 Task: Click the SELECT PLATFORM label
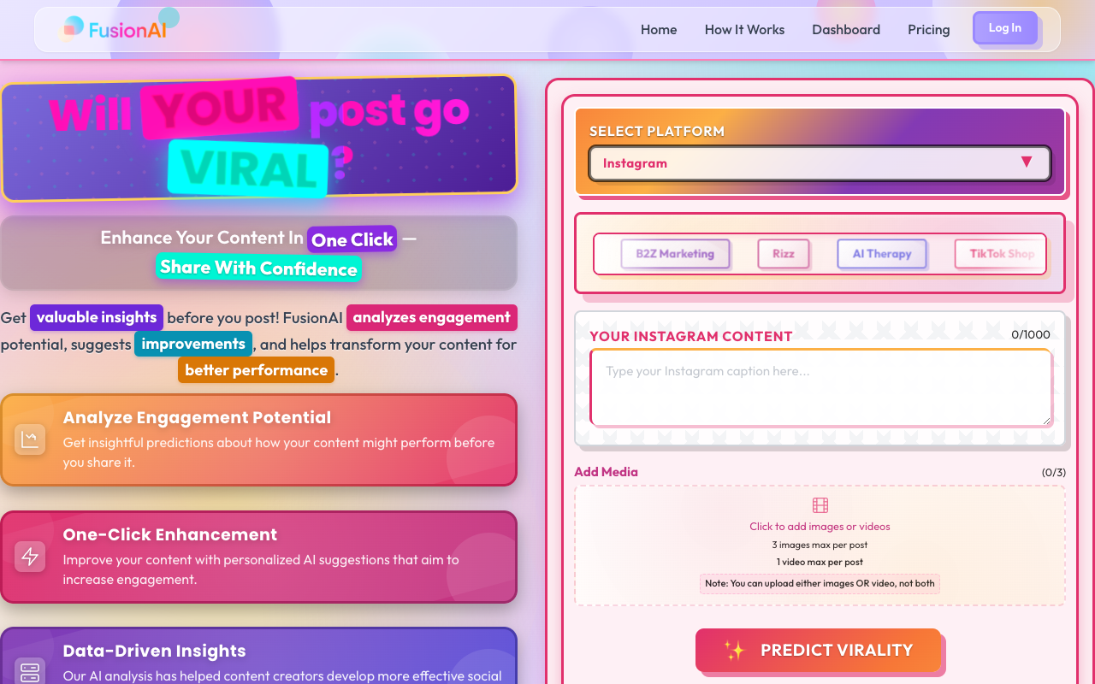pos(657,131)
